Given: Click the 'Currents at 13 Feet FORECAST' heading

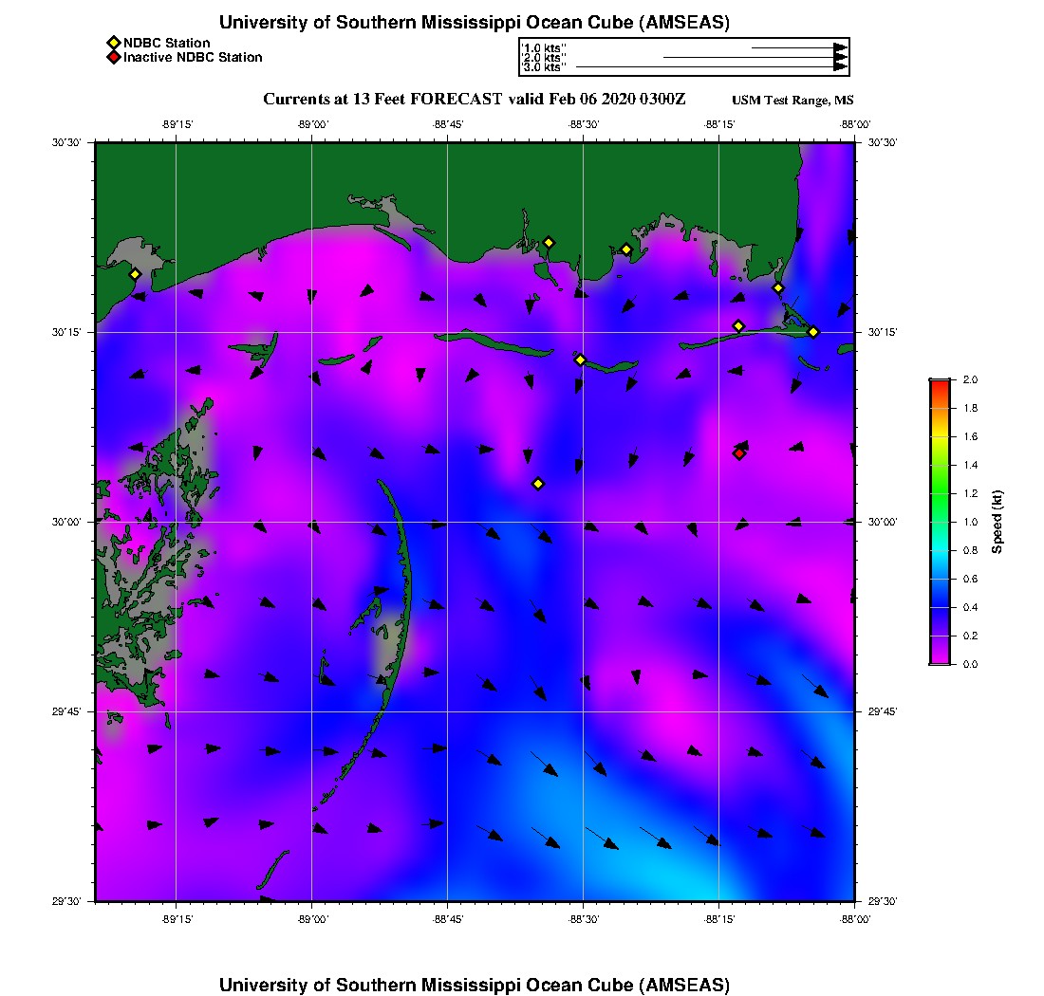Looking at the screenshot, I should [474, 100].
